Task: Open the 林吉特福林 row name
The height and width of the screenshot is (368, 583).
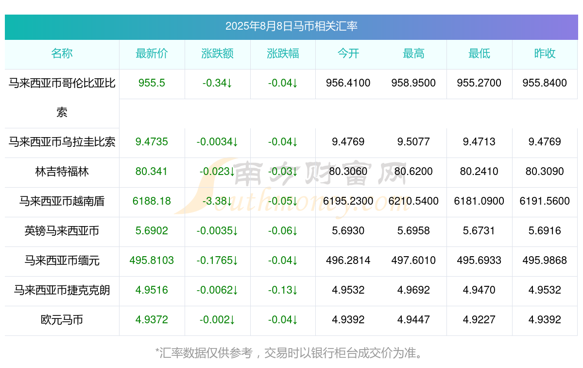Action: pyautogui.click(x=62, y=172)
